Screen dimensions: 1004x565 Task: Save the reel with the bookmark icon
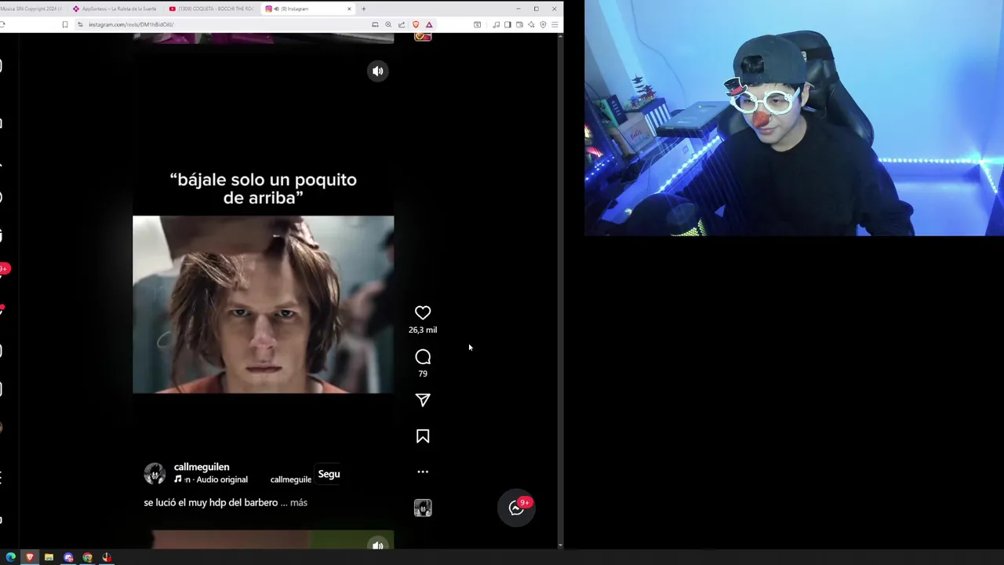(423, 436)
